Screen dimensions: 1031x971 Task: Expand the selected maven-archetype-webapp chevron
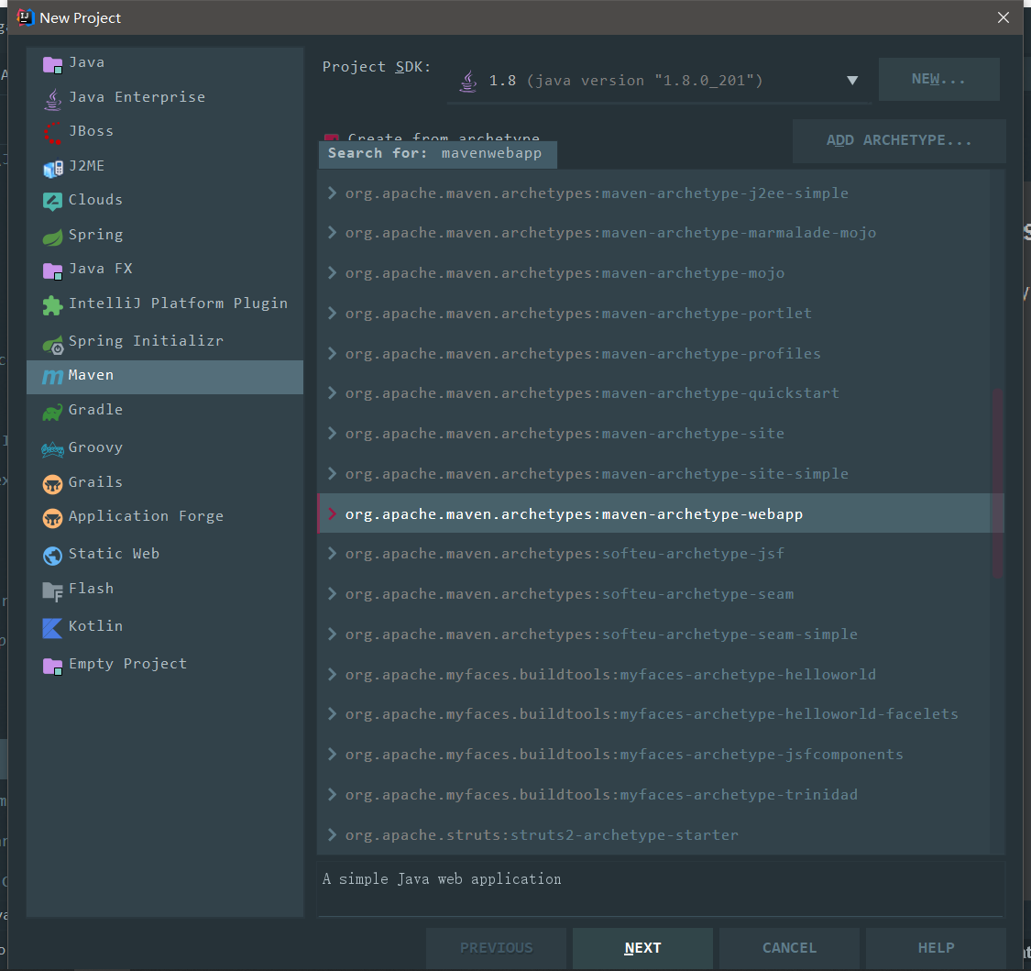pyautogui.click(x=332, y=513)
